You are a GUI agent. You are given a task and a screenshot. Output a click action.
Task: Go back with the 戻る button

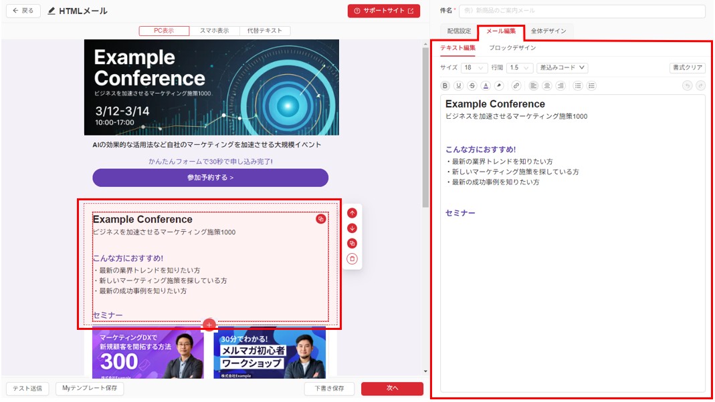[x=23, y=11]
